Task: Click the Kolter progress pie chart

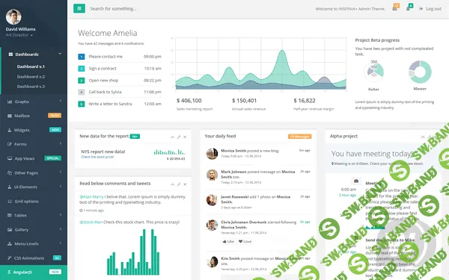Action: (373, 71)
